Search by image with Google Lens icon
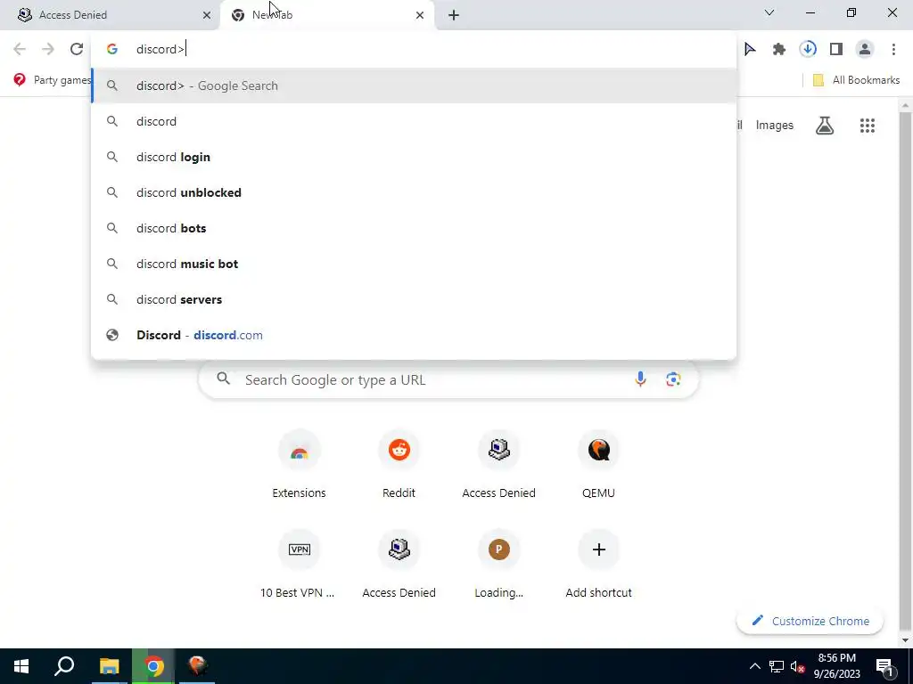This screenshot has width=913, height=684. 673,379
